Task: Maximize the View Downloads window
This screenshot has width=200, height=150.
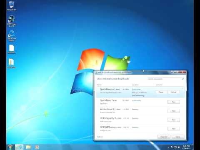Action: (x=177, y=72)
